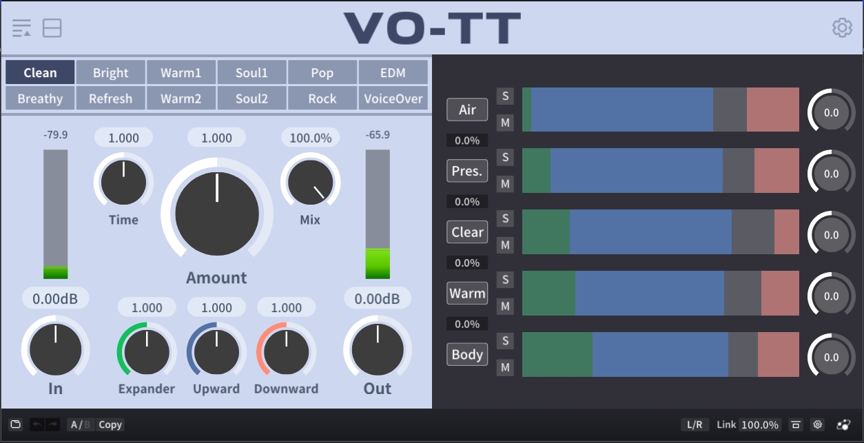
Task: Click the undo arrow in bottom bar
Action: pyautogui.click(x=37, y=424)
